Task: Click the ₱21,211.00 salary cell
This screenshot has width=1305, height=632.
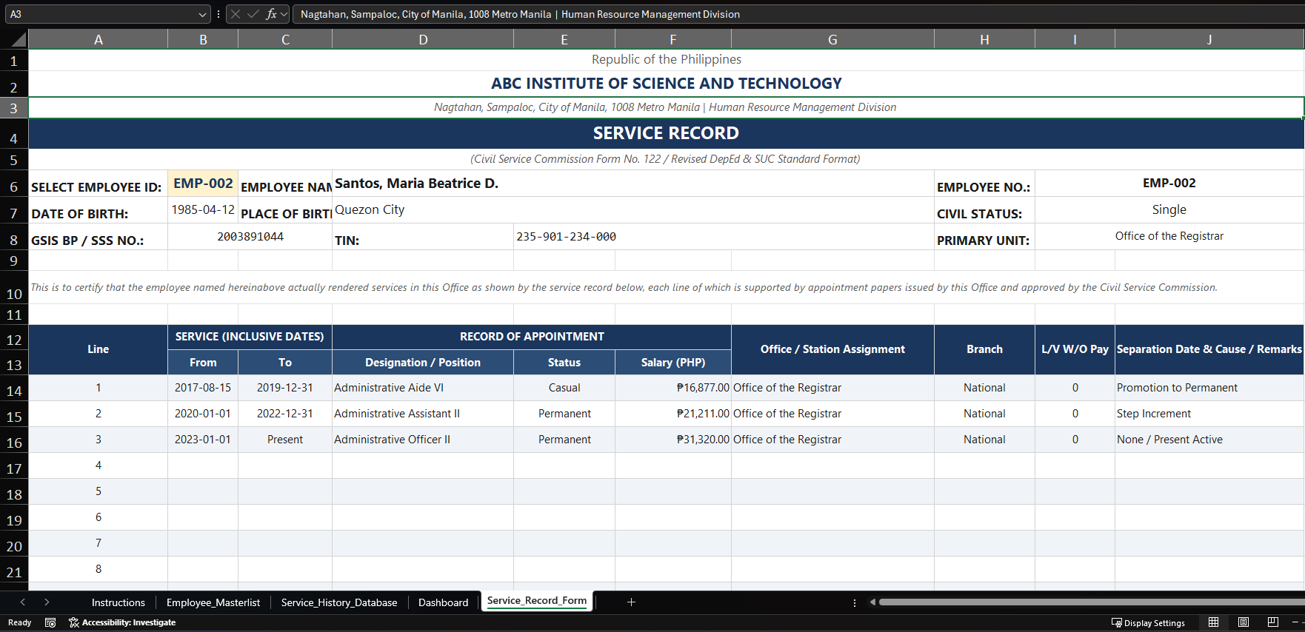Action: coord(673,414)
